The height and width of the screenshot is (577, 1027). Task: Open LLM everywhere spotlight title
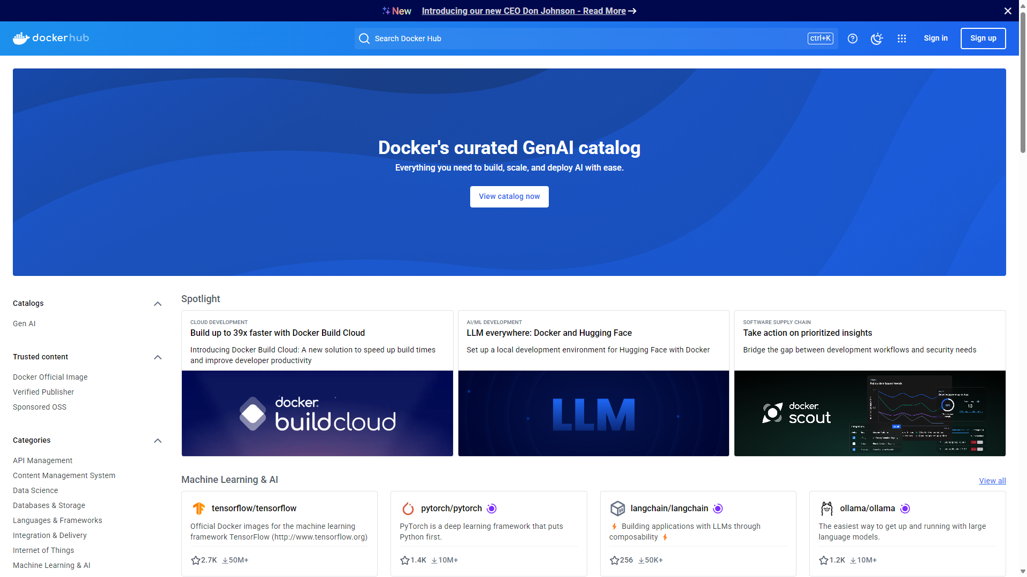pyautogui.click(x=549, y=333)
